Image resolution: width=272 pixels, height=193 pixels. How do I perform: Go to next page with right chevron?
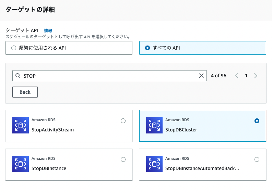coord(256,76)
